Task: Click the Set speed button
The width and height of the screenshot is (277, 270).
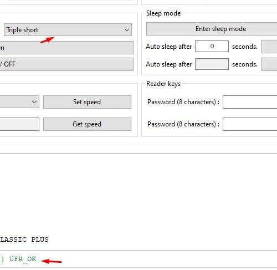Action: (87, 102)
